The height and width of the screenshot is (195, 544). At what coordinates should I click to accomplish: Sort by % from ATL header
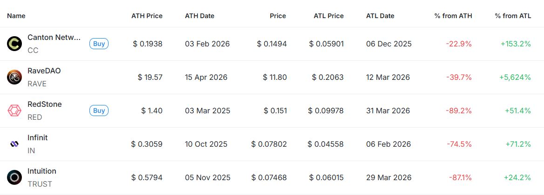point(513,16)
